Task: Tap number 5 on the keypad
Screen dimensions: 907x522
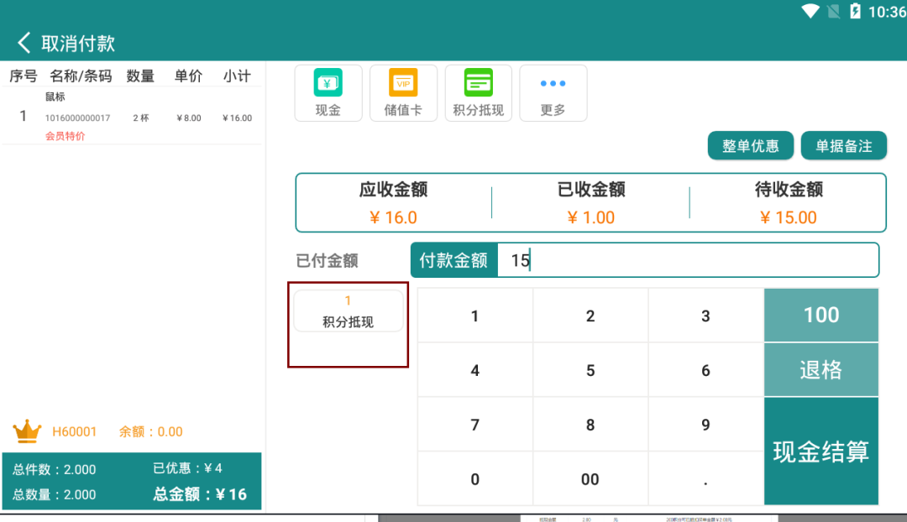Action: click(590, 370)
